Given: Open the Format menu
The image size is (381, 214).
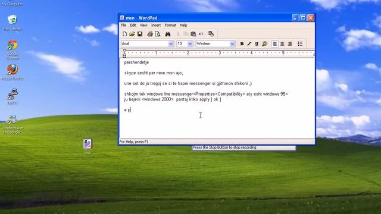Looking at the screenshot, I should point(170,25).
